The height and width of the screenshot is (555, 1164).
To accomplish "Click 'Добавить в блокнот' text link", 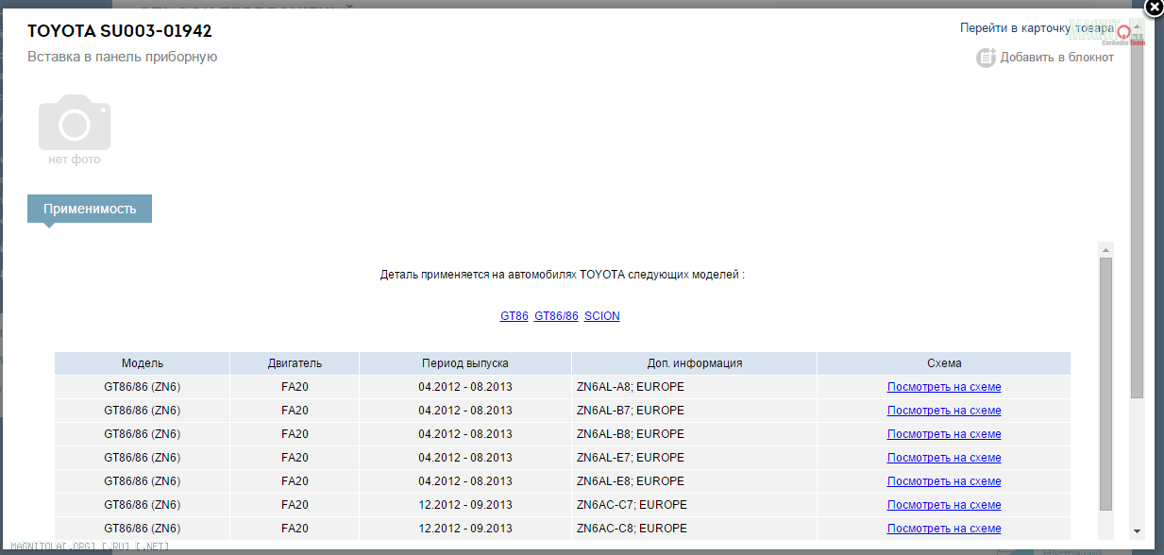I will click(1057, 58).
